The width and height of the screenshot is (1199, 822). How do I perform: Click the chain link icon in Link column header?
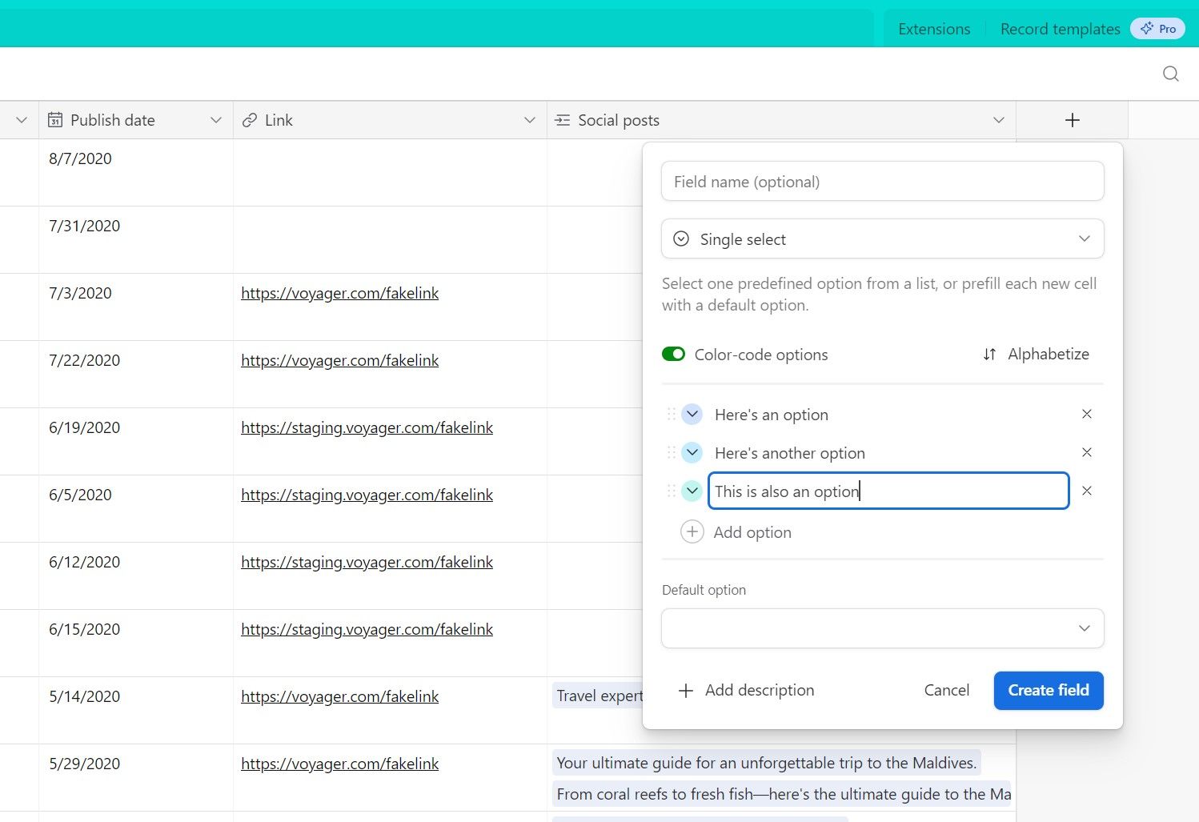click(248, 119)
